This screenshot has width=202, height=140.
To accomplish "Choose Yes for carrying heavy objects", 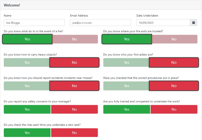I will tap(27, 63).
